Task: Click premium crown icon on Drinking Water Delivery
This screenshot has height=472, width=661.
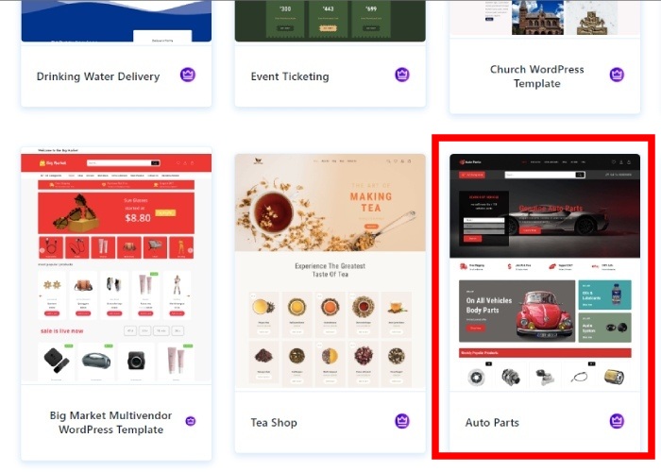Action: pyautogui.click(x=188, y=75)
